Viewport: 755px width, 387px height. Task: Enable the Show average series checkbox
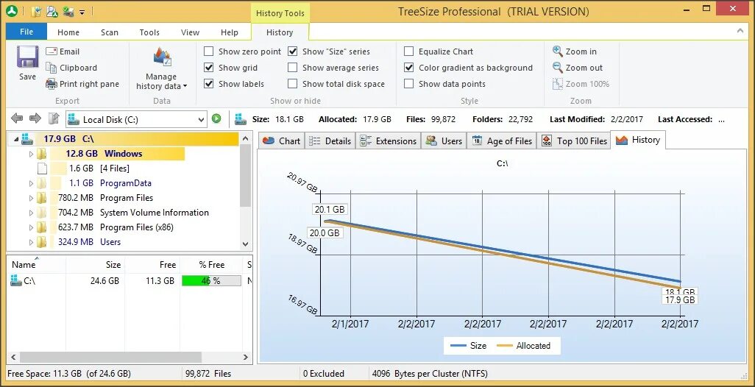click(x=293, y=68)
